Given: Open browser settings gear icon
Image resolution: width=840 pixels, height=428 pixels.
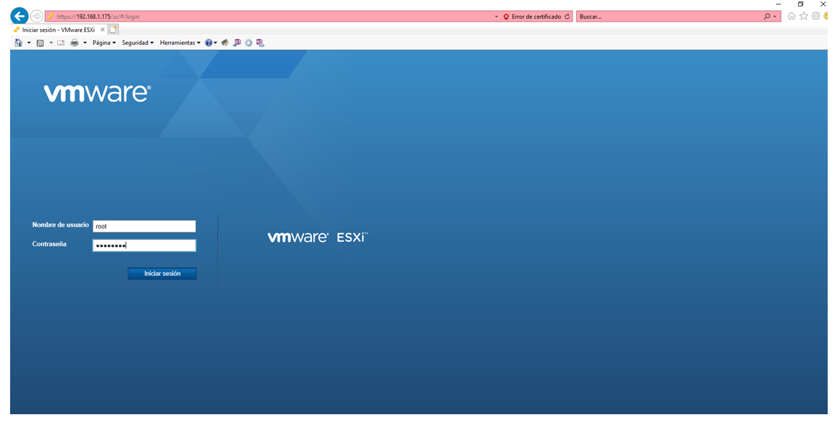Looking at the screenshot, I should click(x=816, y=16).
